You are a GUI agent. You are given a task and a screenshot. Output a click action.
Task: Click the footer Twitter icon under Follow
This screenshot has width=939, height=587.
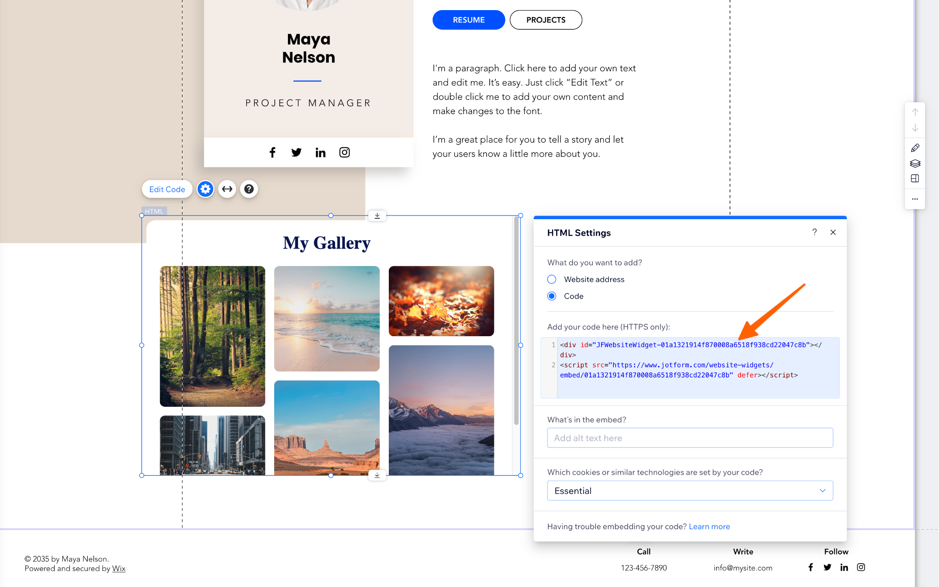point(828,567)
